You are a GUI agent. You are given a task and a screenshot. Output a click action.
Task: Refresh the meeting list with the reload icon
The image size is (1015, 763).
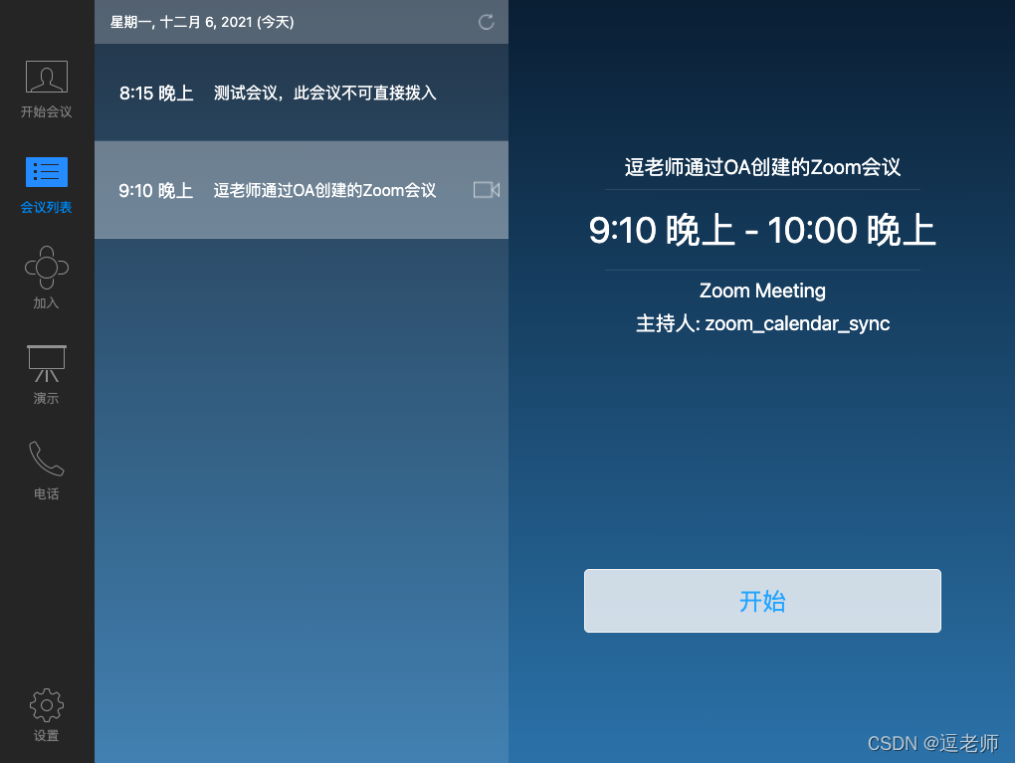[x=487, y=22]
